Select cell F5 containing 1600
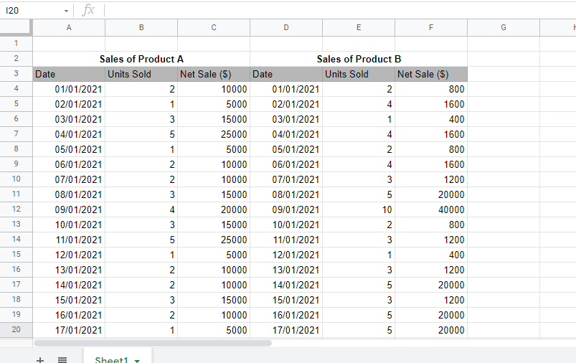 point(431,104)
